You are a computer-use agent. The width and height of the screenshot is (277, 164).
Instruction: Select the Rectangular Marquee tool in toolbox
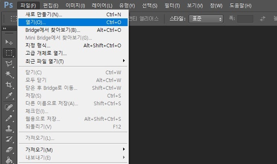coord(9,53)
